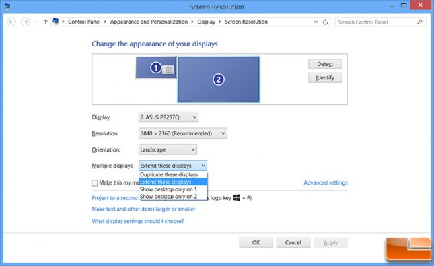Choose Duplicate these displays option

click(173, 175)
